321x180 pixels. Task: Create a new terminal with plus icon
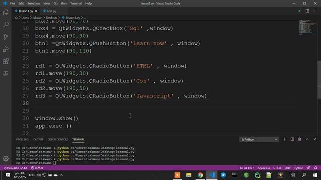point(284,139)
